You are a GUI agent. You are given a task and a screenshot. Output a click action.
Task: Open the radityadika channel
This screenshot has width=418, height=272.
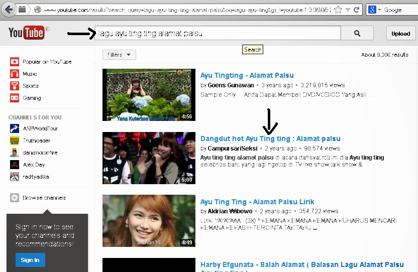point(36,177)
